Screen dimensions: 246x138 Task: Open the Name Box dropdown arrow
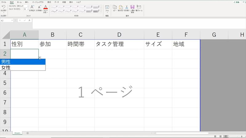(12, 21)
